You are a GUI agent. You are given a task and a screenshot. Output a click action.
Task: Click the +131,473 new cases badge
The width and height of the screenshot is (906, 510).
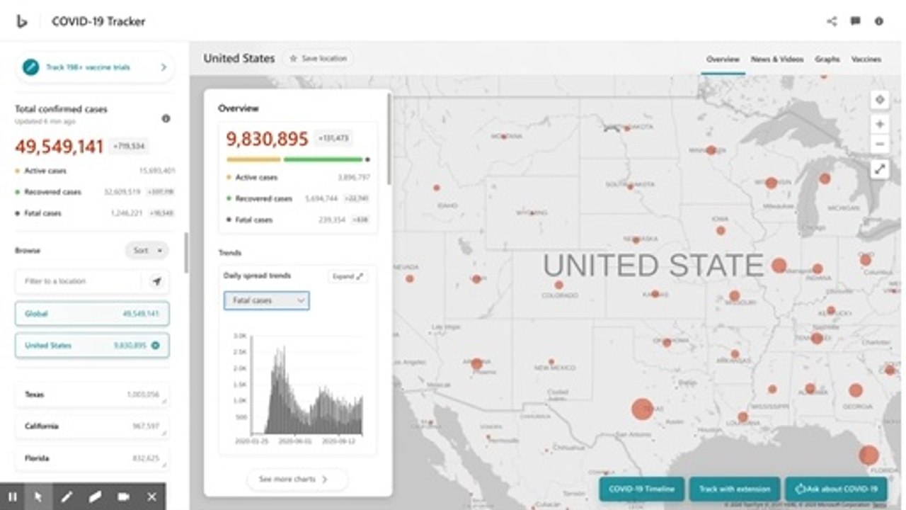(334, 139)
